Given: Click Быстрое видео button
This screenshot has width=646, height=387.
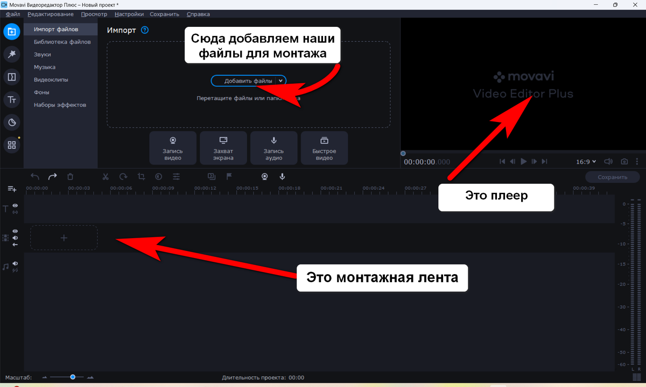Looking at the screenshot, I should click(324, 148).
